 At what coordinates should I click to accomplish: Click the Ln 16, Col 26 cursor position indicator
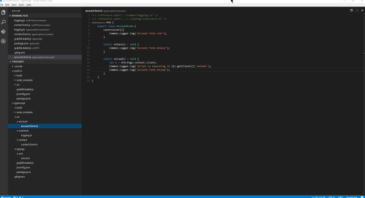pos(319,197)
